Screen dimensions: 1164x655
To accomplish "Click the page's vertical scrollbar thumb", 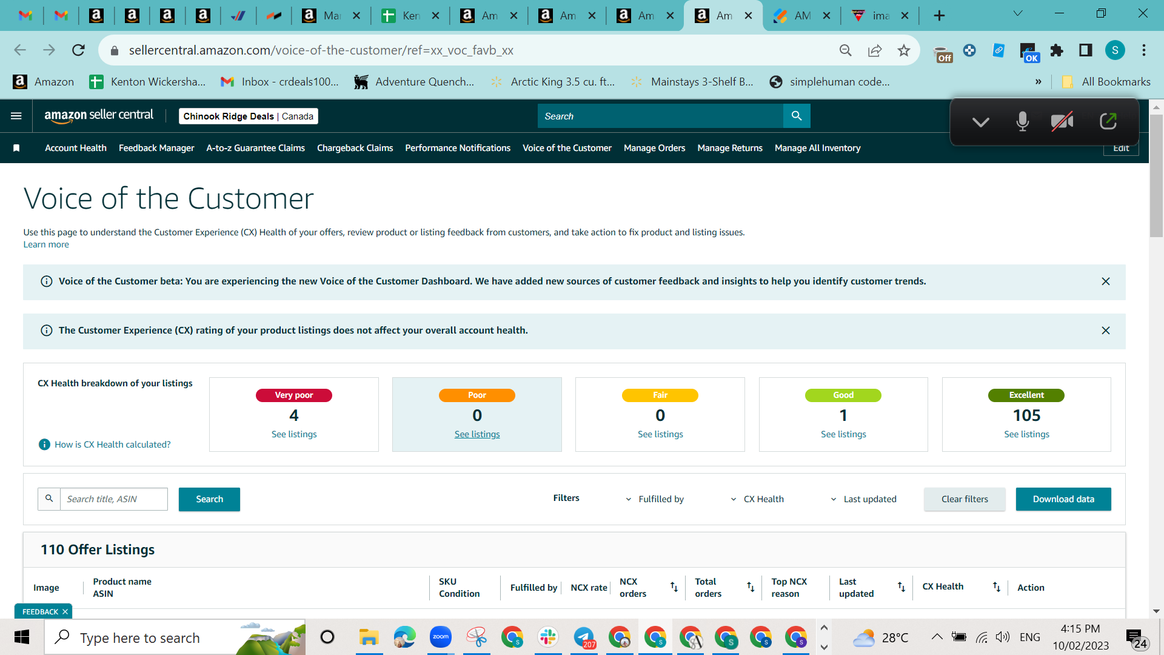I will pos(1156,176).
